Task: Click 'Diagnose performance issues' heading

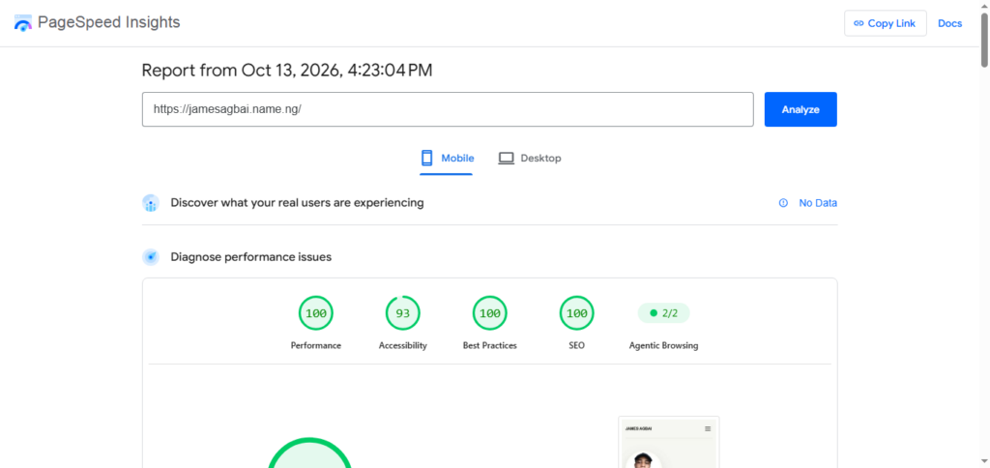Action: tap(251, 257)
